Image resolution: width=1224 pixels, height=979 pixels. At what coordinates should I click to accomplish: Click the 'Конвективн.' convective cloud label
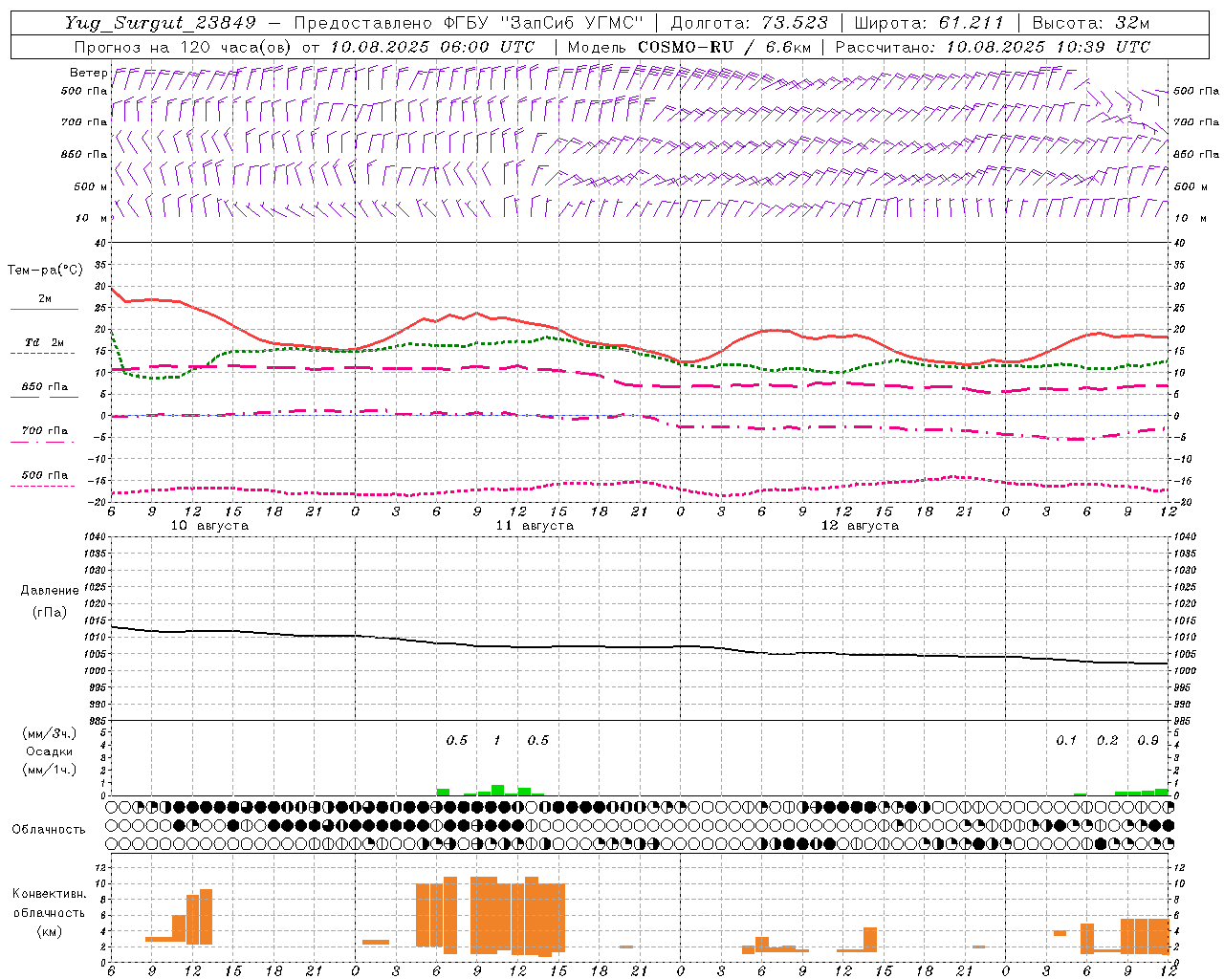click(49, 894)
